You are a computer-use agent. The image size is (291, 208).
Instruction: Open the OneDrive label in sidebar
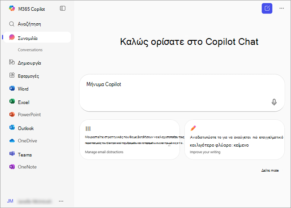27,141
